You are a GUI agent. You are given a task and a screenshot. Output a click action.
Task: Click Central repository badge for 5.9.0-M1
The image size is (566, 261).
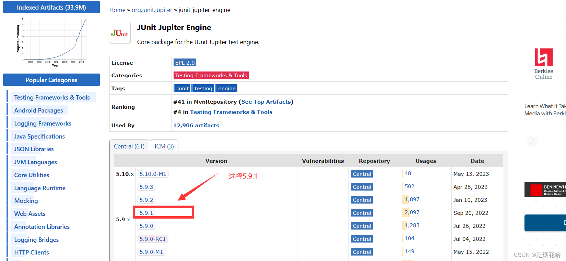click(x=362, y=252)
